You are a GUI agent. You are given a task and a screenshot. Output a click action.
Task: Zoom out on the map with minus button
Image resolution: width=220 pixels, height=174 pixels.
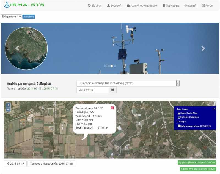coord(8,109)
